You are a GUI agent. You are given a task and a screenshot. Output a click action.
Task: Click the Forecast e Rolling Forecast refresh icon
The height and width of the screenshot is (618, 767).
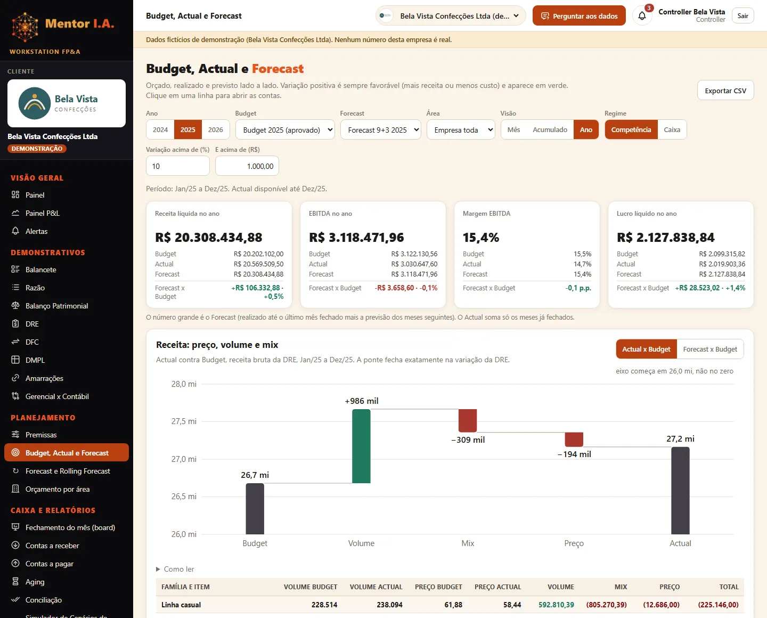(x=15, y=471)
